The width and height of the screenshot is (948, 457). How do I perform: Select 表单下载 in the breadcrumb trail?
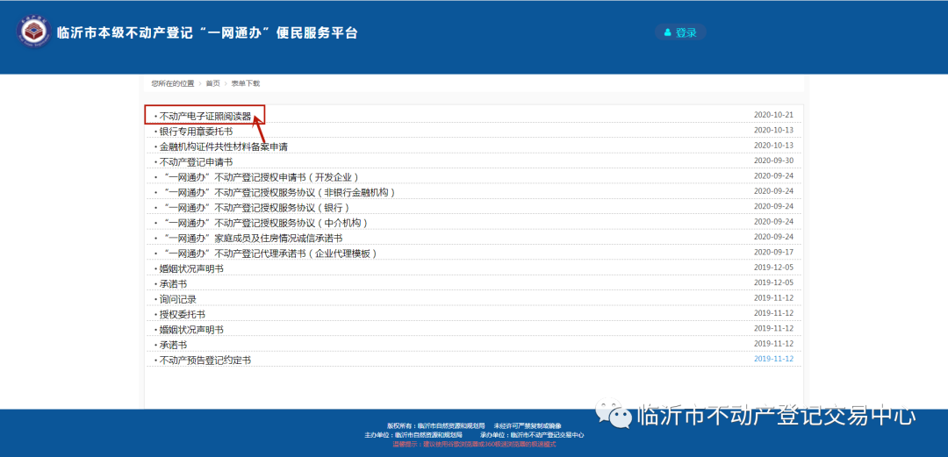(x=246, y=83)
